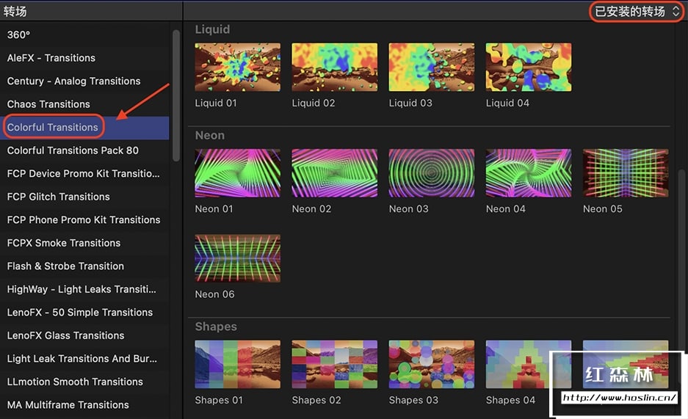Choose the Neon 03 circular thumbnail
Image resolution: width=688 pixels, height=419 pixels.
click(x=431, y=173)
